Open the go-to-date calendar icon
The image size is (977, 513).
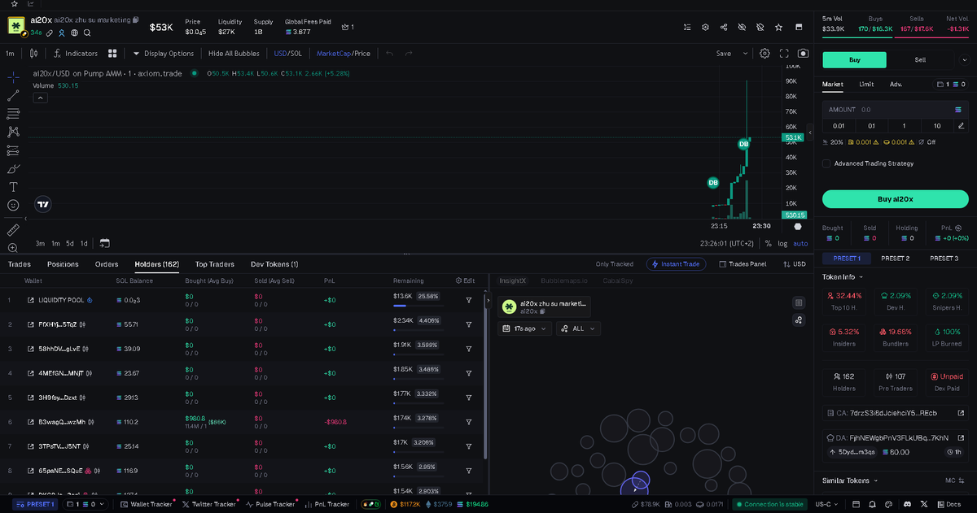click(x=104, y=243)
